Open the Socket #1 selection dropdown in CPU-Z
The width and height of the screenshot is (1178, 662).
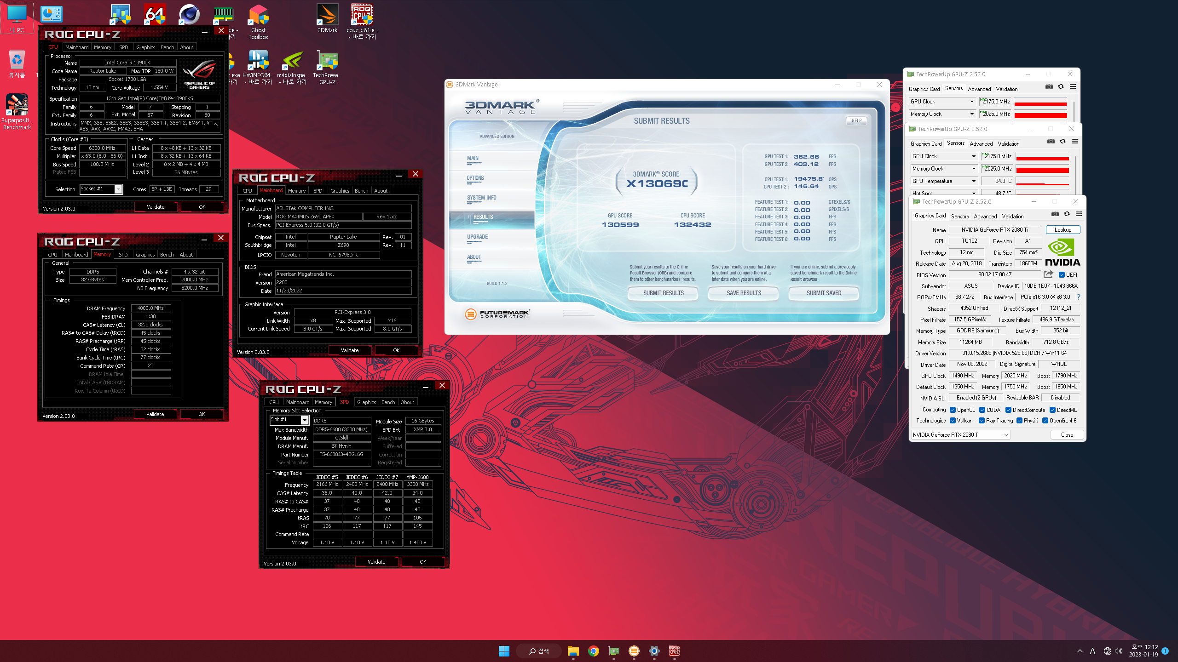click(101, 189)
